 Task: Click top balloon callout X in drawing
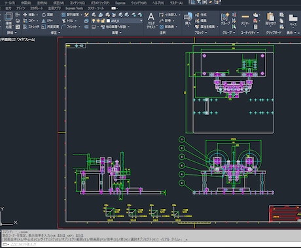[x=182, y=139]
